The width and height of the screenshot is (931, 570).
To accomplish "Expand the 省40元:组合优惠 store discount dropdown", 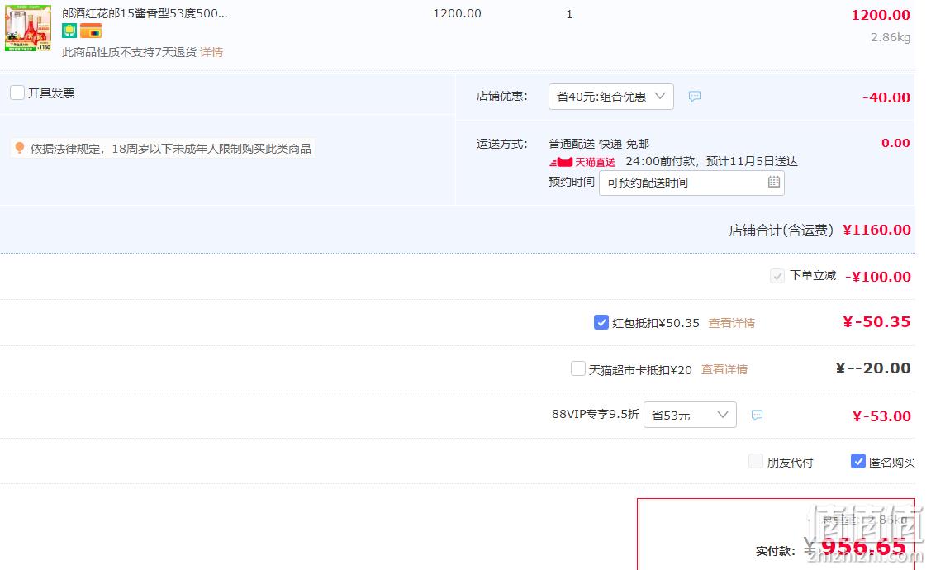I will pos(611,96).
